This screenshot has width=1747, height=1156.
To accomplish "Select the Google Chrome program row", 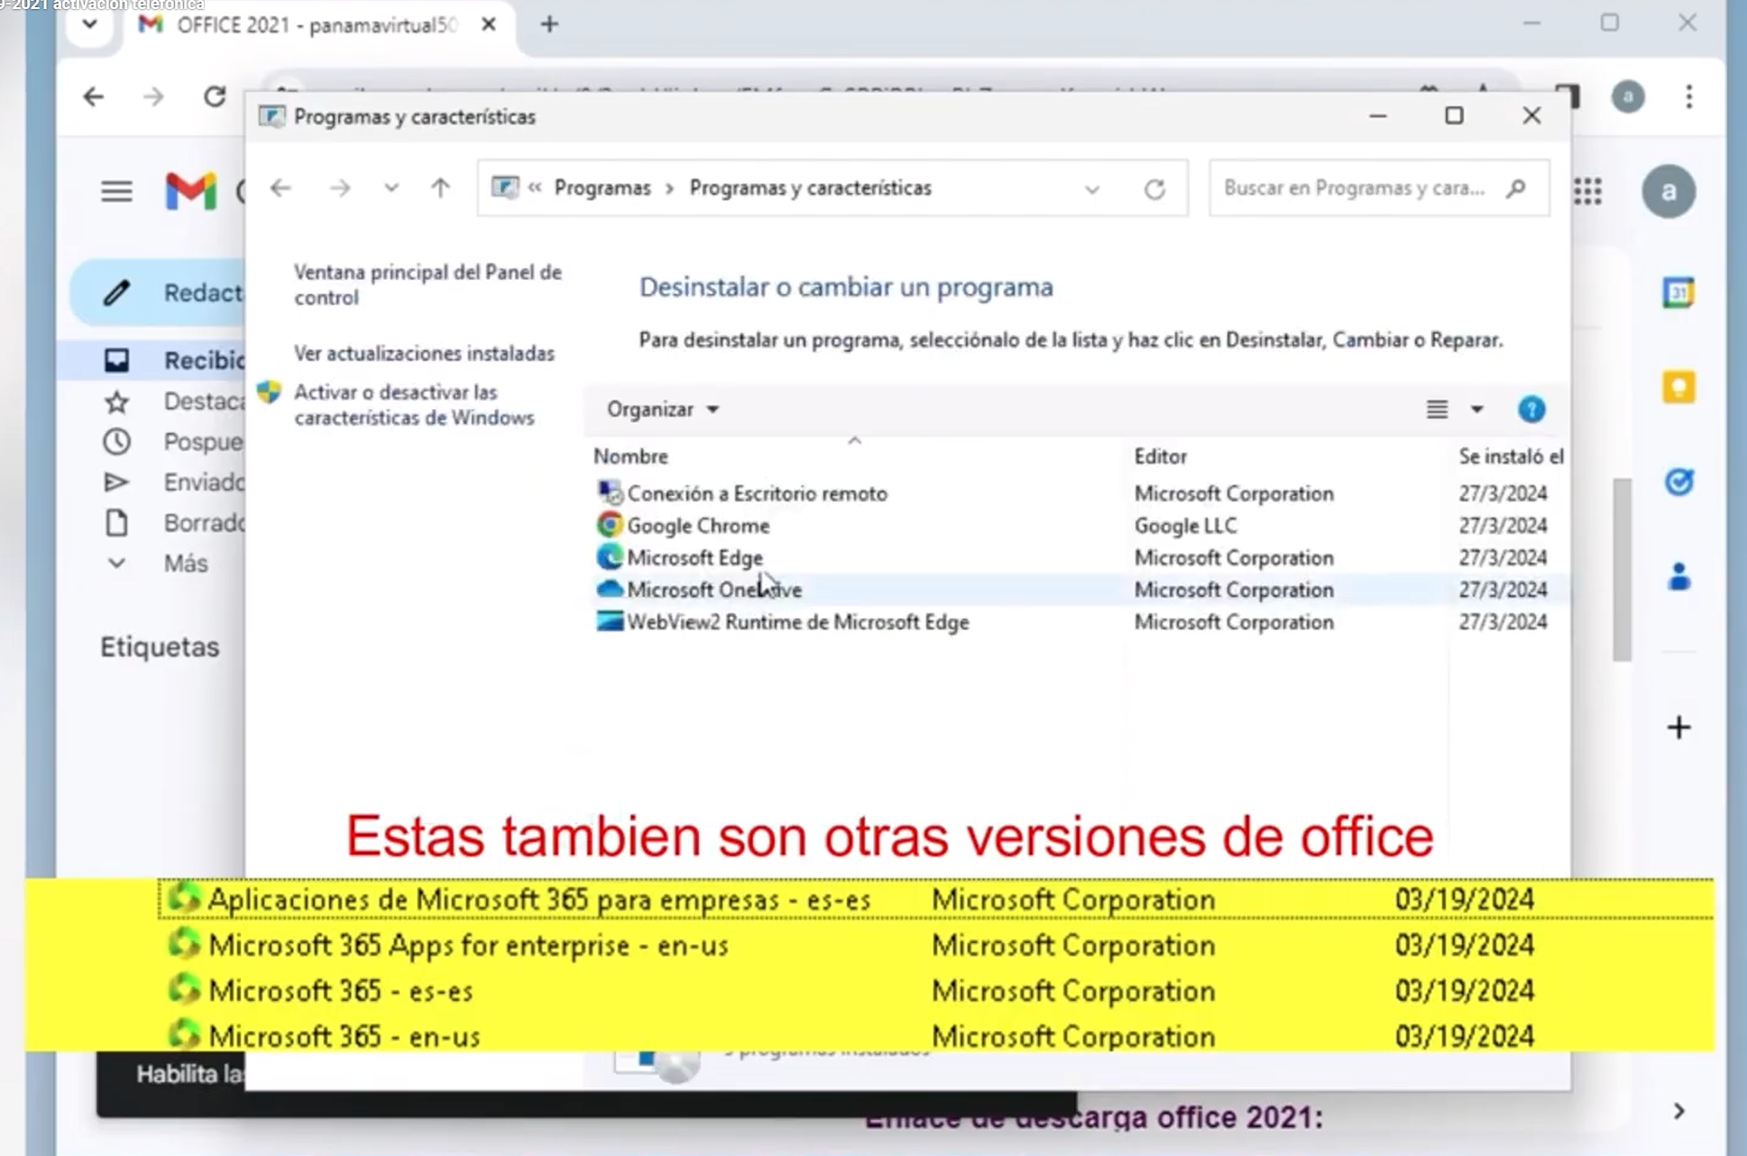I will pos(1078,526).
